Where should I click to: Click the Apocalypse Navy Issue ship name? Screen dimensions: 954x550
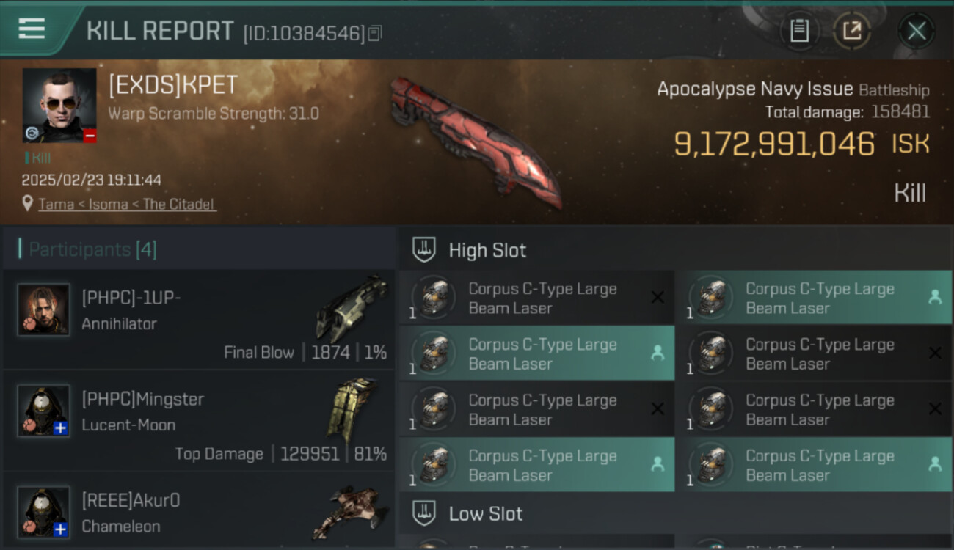754,89
